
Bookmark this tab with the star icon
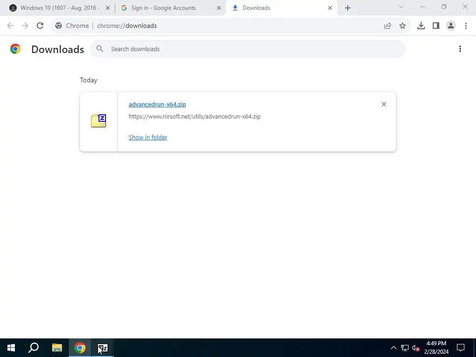click(403, 26)
